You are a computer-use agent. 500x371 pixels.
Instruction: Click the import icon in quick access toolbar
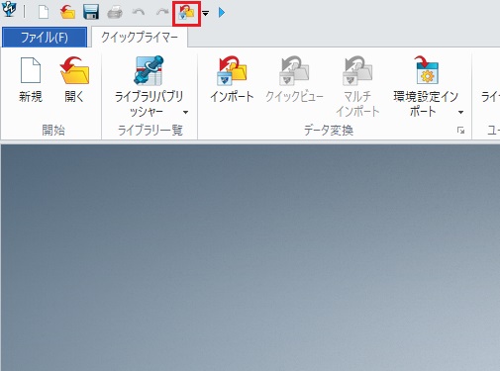tap(186, 13)
